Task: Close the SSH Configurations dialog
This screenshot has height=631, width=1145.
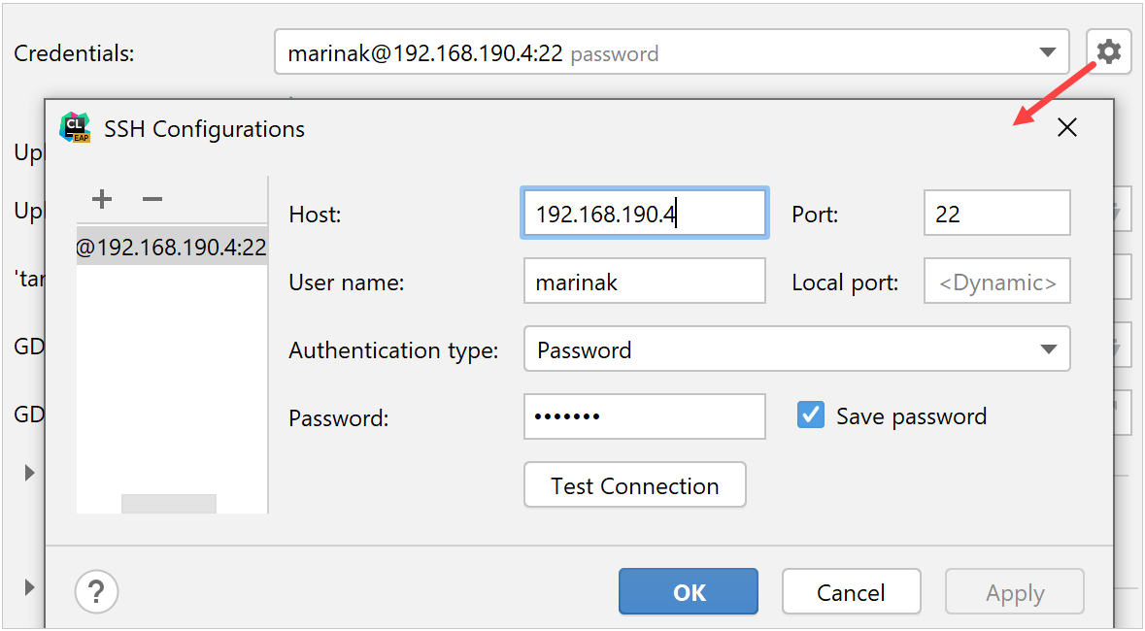Action: tap(1066, 127)
